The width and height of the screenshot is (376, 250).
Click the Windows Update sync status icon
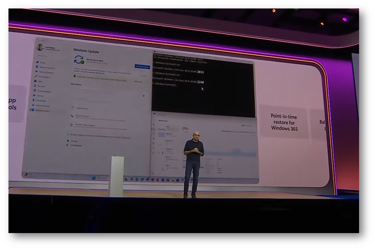coord(79,59)
